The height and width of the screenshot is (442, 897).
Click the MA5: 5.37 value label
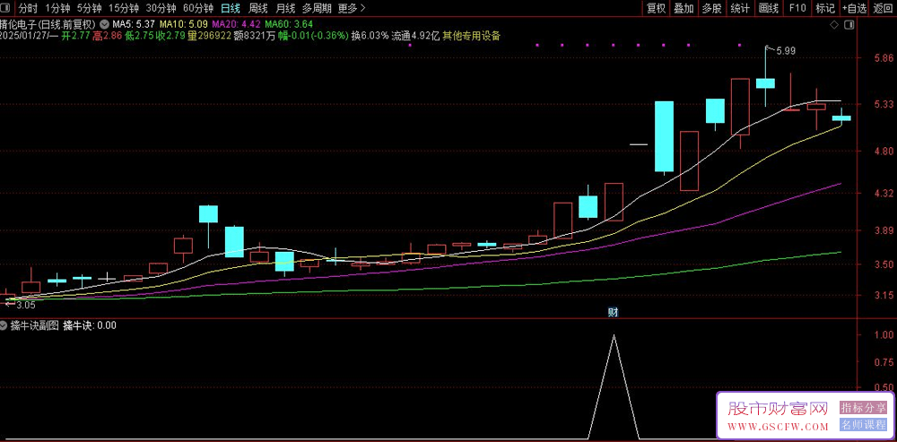(134, 24)
